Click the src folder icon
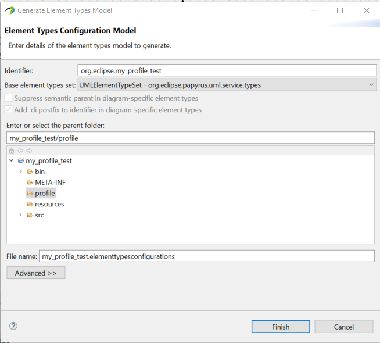The width and height of the screenshot is (380, 343). (x=30, y=215)
